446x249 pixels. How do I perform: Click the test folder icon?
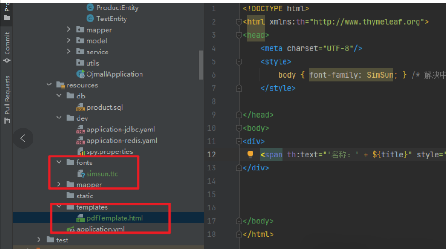tap(50, 240)
